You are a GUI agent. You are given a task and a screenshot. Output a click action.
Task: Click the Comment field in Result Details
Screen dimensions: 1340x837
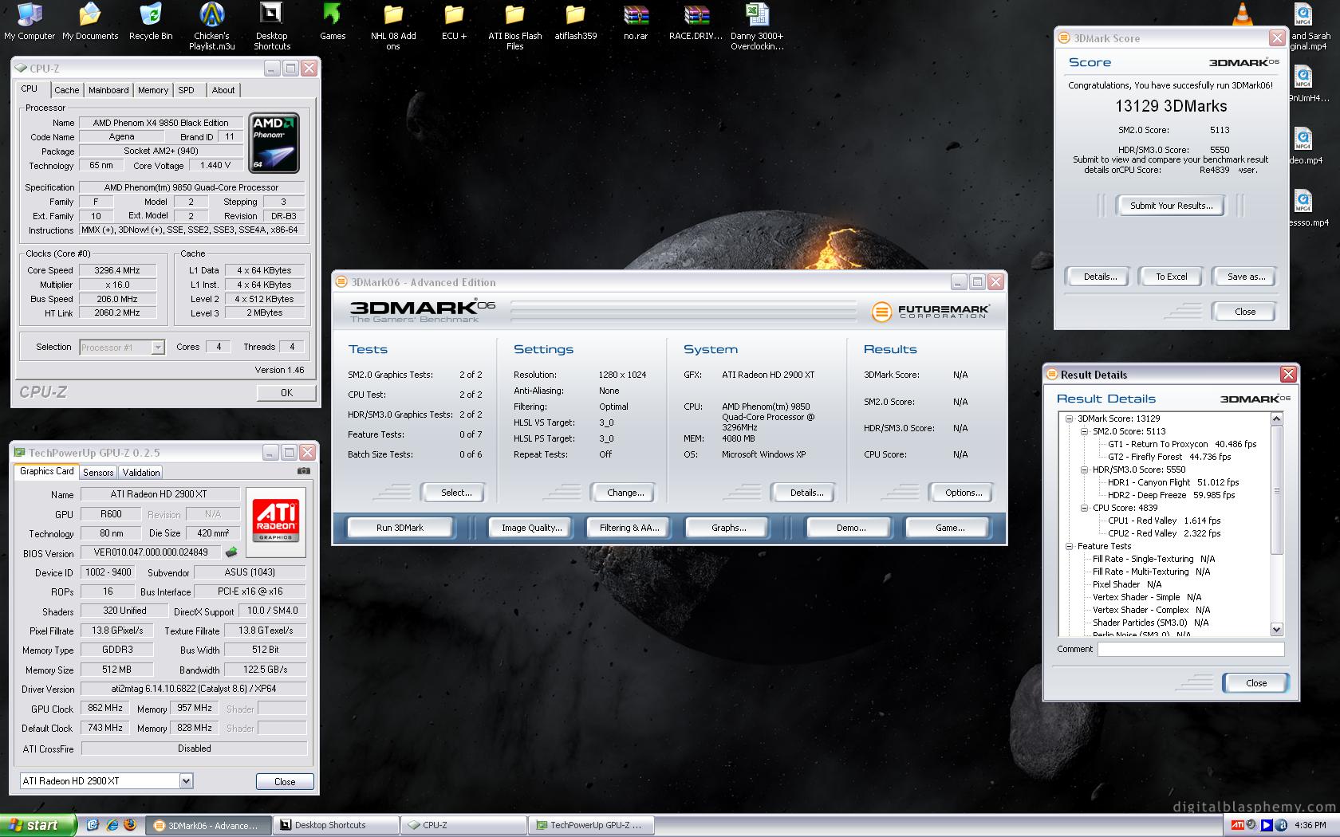coord(1191,649)
